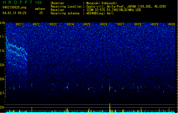Click the 0823 time marker
This screenshot has width=178, height=113.
53,24
